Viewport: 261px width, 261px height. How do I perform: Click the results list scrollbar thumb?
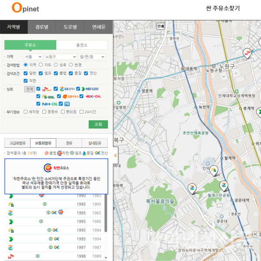(x=106, y=213)
